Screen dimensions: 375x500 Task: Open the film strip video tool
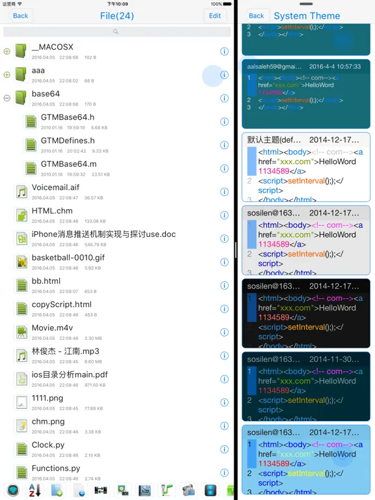210,490
